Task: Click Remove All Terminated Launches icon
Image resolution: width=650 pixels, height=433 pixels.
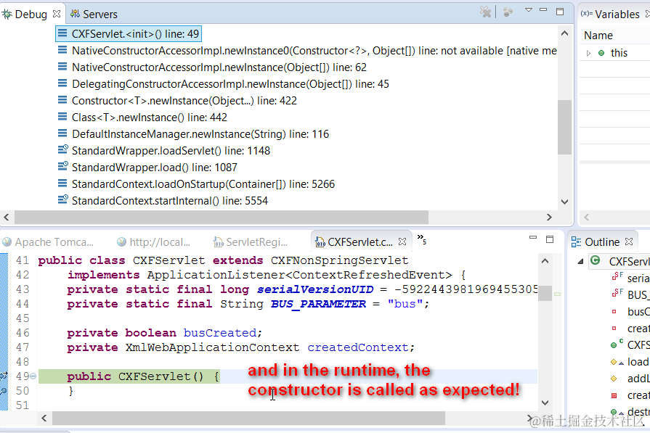Action: coord(485,12)
